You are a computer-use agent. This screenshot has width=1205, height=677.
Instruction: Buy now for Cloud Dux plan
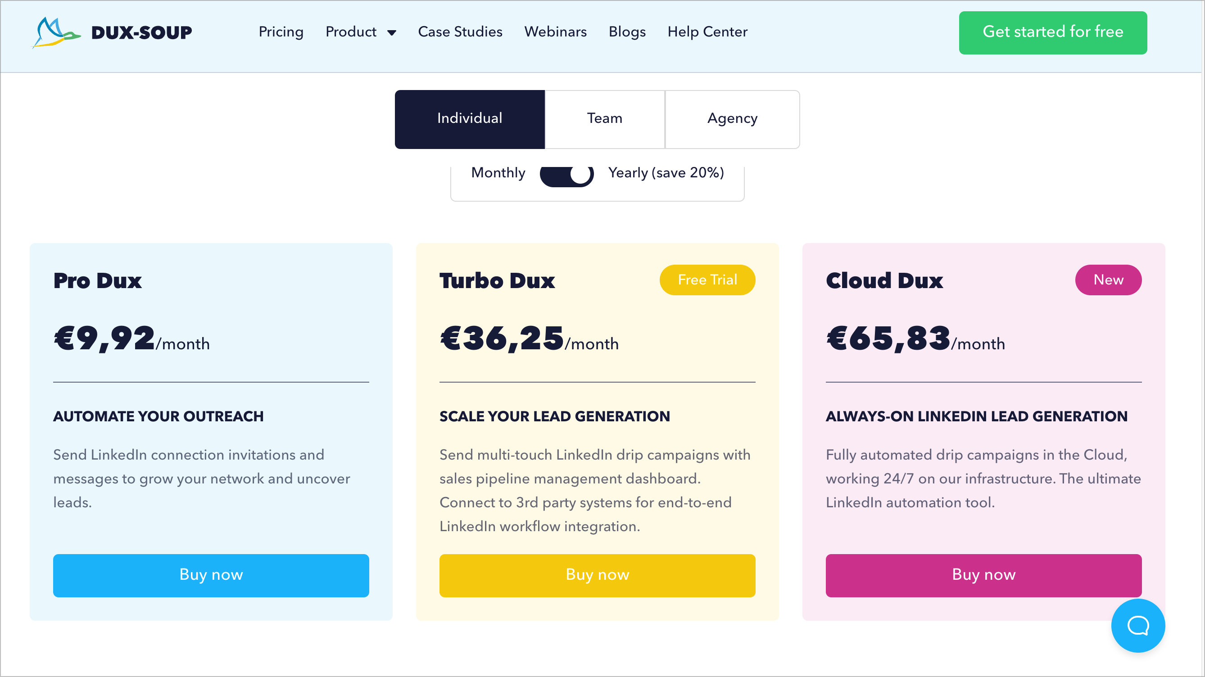[x=984, y=575]
